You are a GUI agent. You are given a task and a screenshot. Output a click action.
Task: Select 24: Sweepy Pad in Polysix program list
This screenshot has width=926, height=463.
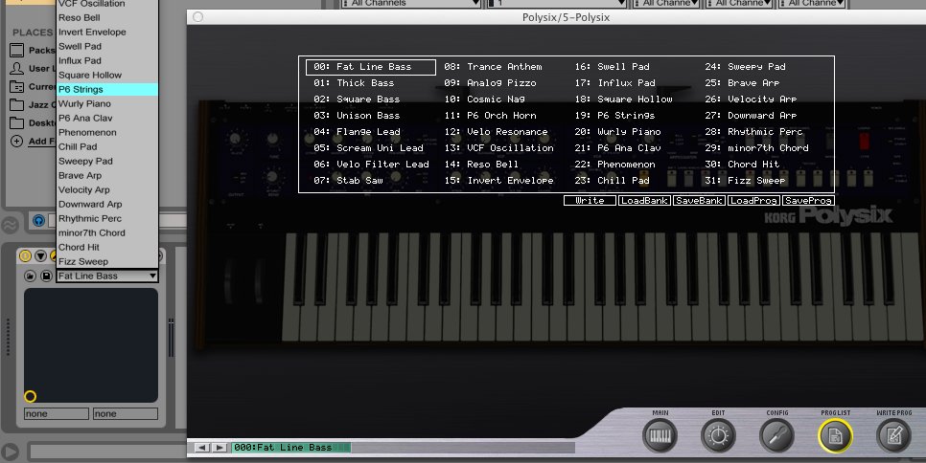[x=745, y=67]
